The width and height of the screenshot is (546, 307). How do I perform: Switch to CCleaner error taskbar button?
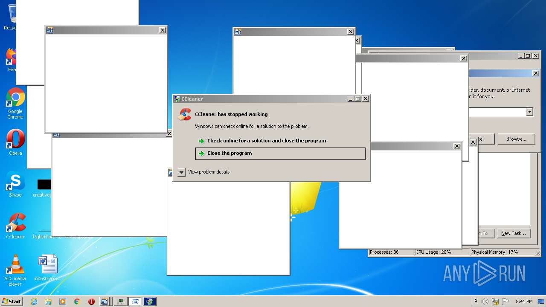(x=150, y=301)
